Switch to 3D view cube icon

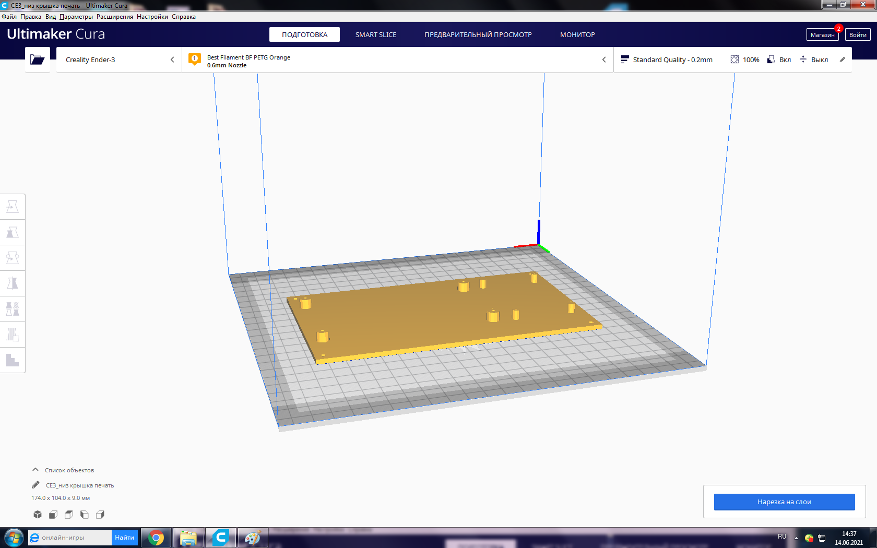(x=38, y=515)
